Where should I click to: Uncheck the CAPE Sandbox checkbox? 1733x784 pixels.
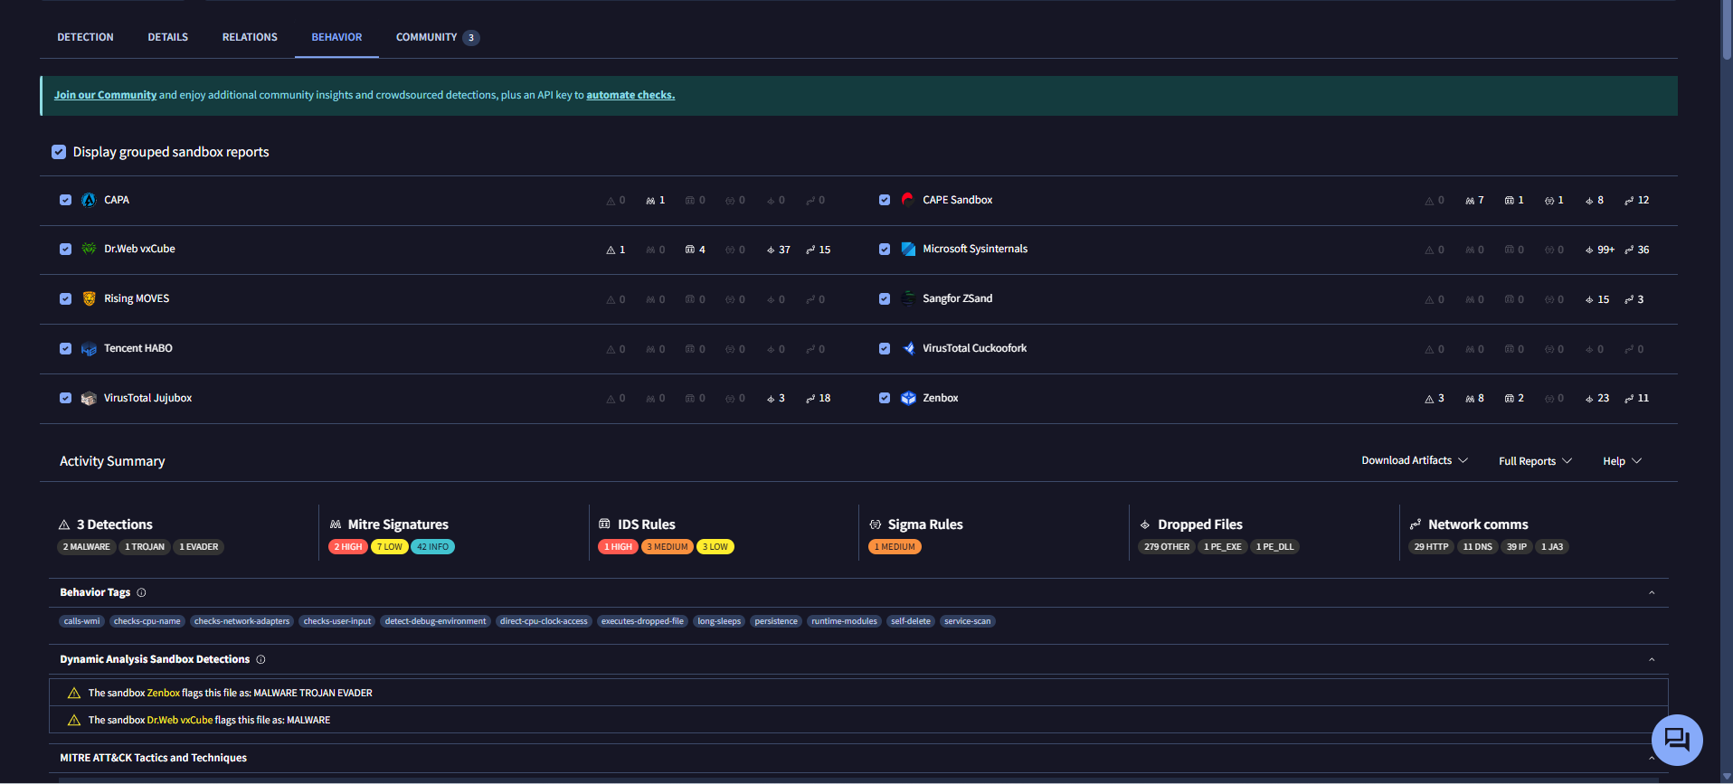click(885, 200)
